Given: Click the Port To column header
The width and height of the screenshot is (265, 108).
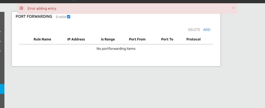Looking at the screenshot, I should pyautogui.click(x=167, y=39).
